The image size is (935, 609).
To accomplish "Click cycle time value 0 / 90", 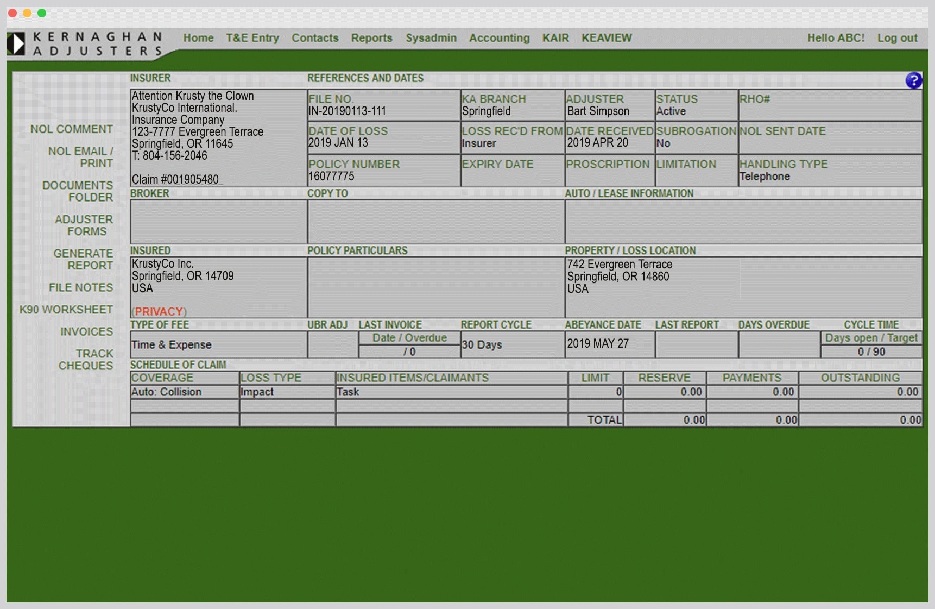I will 871,352.
